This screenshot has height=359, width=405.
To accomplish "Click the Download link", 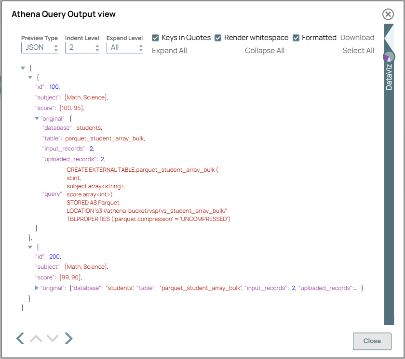I will [357, 37].
